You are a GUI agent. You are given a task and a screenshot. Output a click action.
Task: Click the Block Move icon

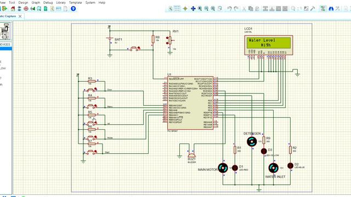(272, 9)
